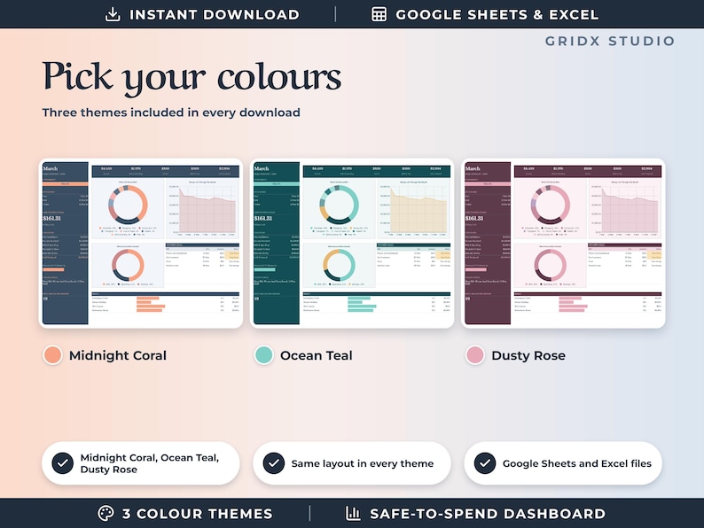This screenshot has width=704, height=528.
Task: Select the Ocean Teal colour swatch
Action: (x=263, y=355)
